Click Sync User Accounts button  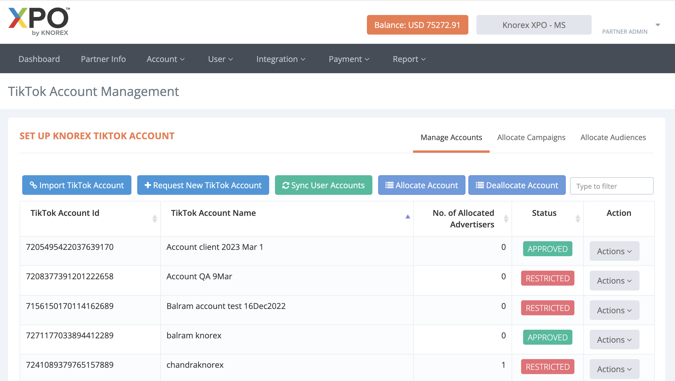(x=324, y=185)
